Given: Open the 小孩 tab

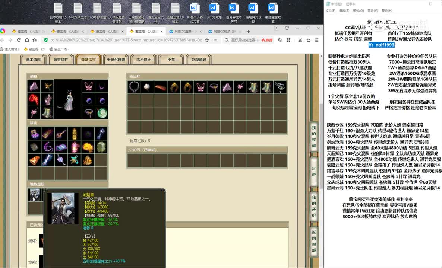Looking at the screenshot, I should pyautogui.click(x=171, y=60).
